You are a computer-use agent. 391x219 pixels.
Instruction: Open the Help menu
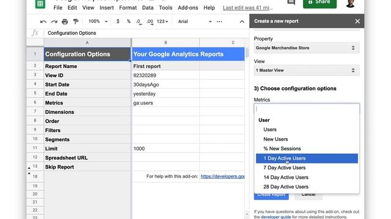(x=209, y=8)
